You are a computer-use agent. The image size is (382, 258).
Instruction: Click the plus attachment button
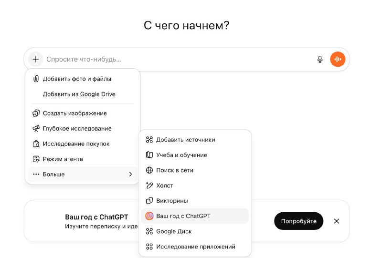(x=35, y=59)
